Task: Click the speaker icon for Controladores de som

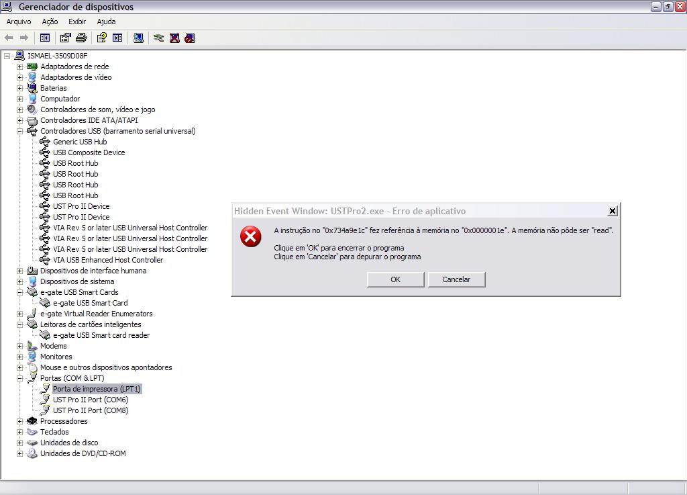Action: coord(32,109)
